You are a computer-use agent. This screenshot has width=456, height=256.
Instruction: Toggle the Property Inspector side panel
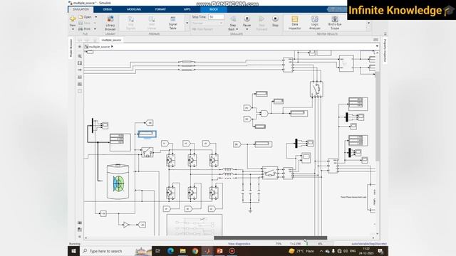pos(385,50)
